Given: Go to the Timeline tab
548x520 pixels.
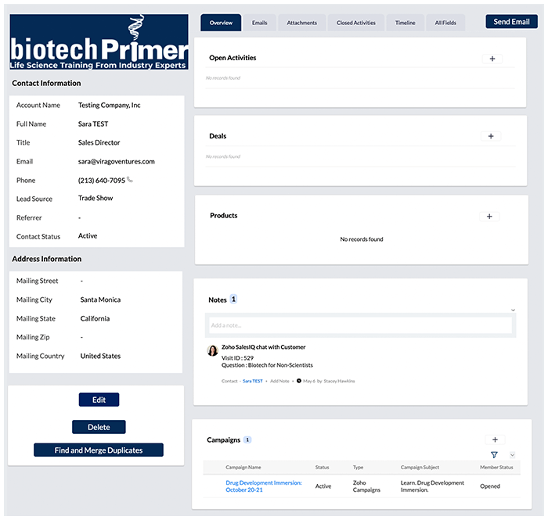Looking at the screenshot, I should click(405, 23).
